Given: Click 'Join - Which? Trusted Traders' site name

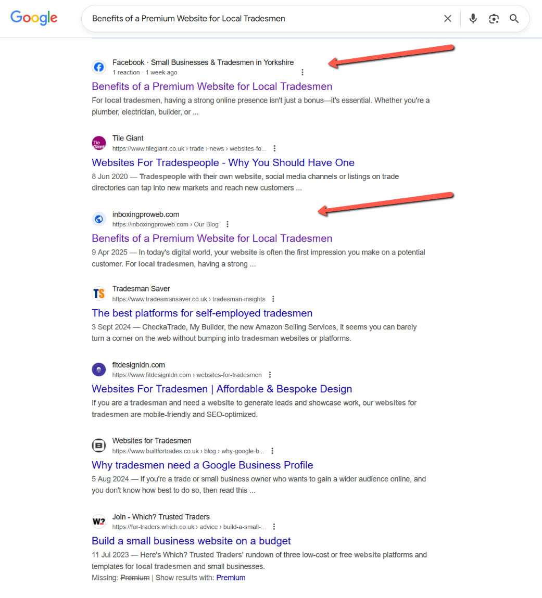Looking at the screenshot, I should click(x=161, y=517).
